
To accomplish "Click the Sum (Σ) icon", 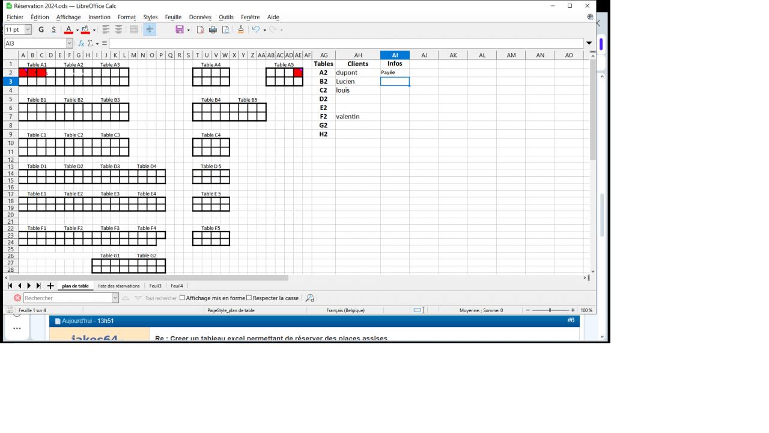I will click(x=90, y=43).
